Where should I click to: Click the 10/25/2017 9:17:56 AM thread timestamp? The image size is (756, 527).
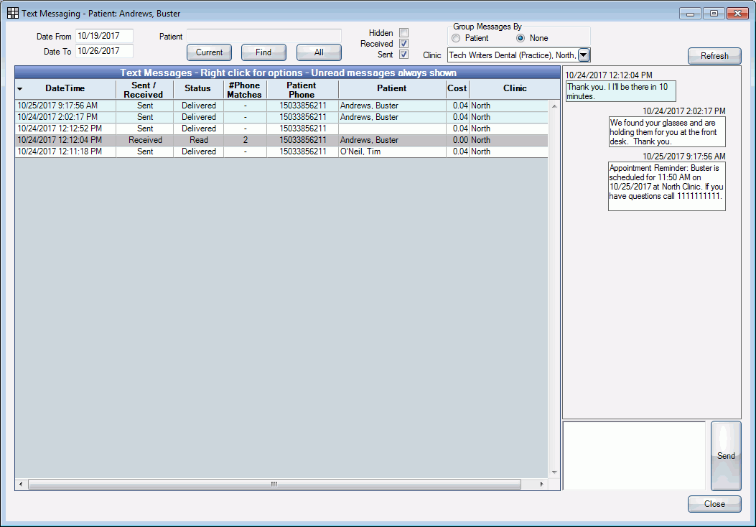[x=683, y=157]
